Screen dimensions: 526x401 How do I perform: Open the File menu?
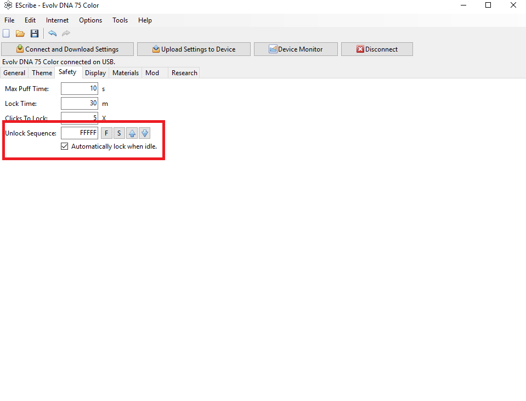pyautogui.click(x=9, y=20)
